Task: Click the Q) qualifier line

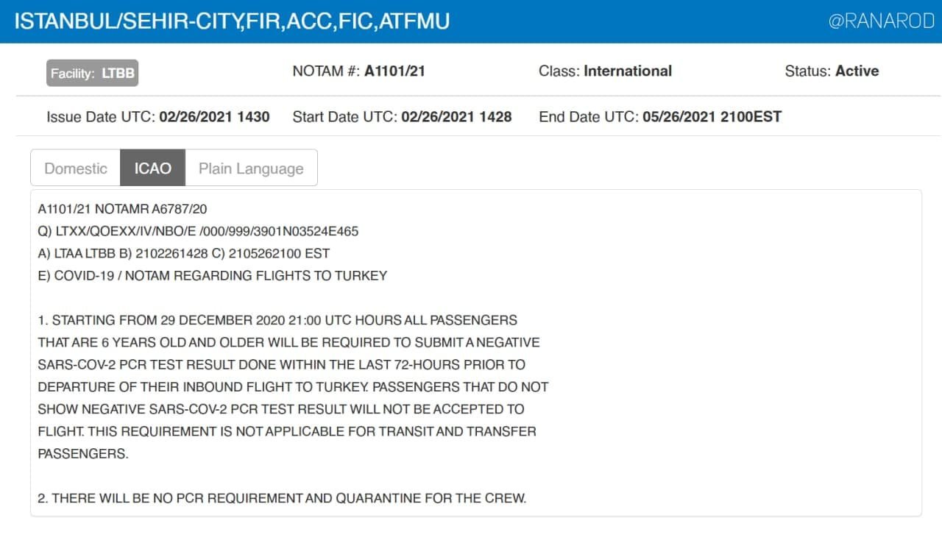Action: pyautogui.click(x=198, y=231)
